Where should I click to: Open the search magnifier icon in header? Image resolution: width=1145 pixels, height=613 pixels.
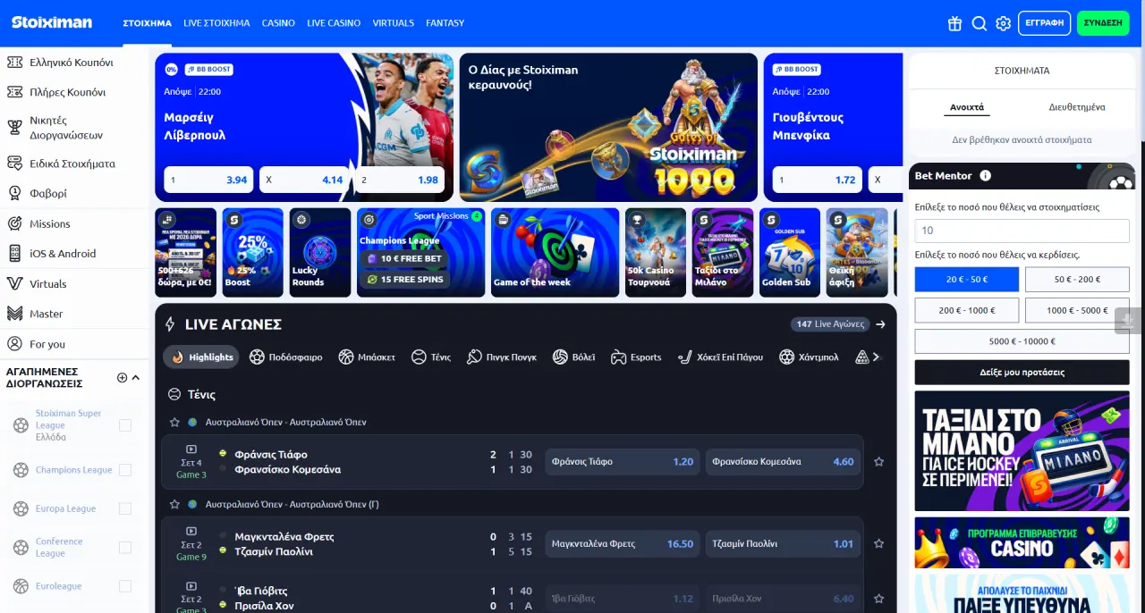tap(980, 23)
